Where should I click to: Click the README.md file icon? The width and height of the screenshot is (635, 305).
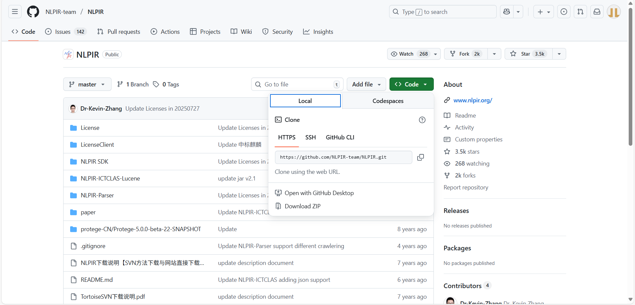point(73,280)
